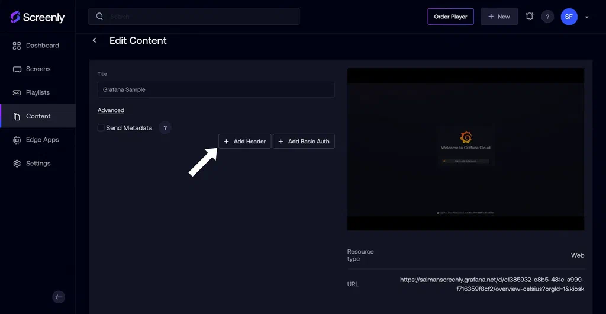Click the Grafana URL text

[492, 284]
